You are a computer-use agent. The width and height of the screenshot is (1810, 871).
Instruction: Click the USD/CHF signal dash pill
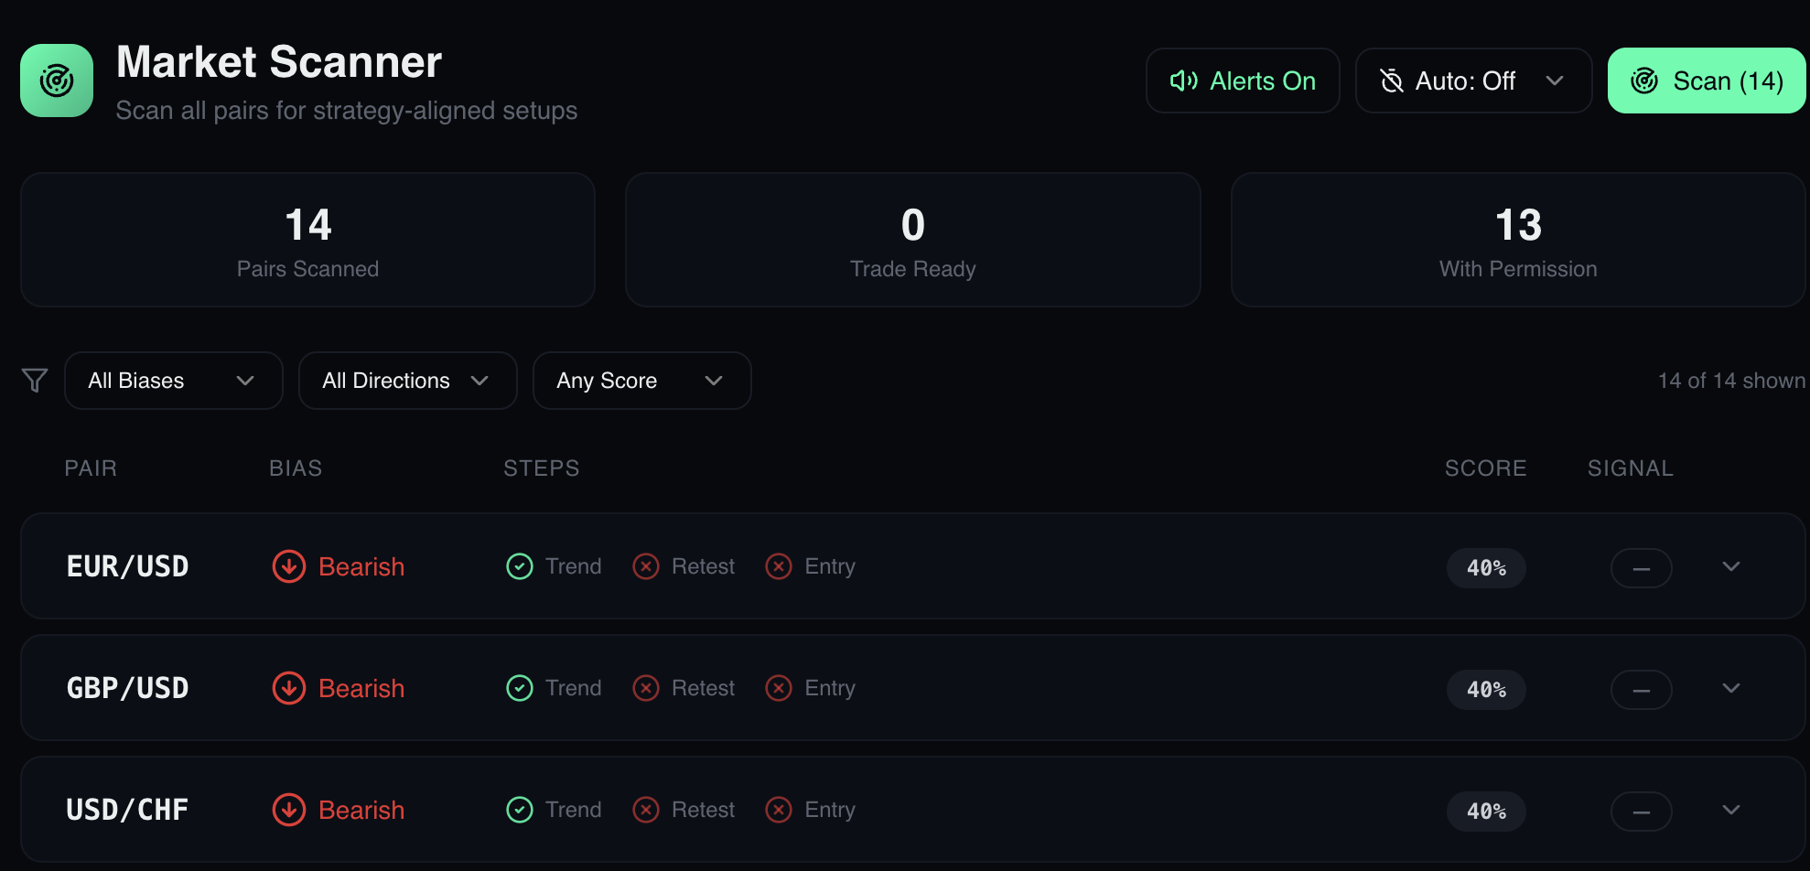(1642, 812)
